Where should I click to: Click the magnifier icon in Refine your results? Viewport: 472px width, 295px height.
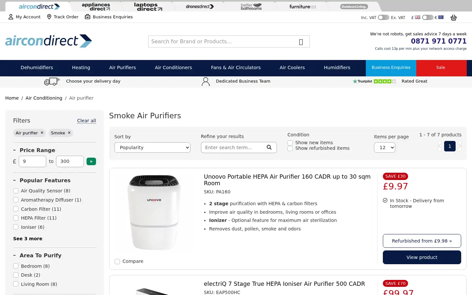(269, 147)
